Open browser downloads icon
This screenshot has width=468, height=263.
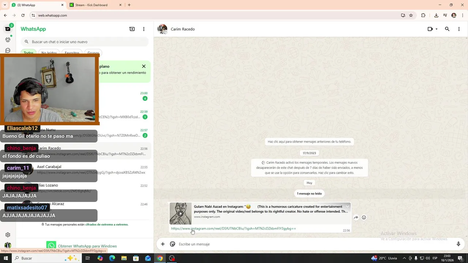point(436,15)
